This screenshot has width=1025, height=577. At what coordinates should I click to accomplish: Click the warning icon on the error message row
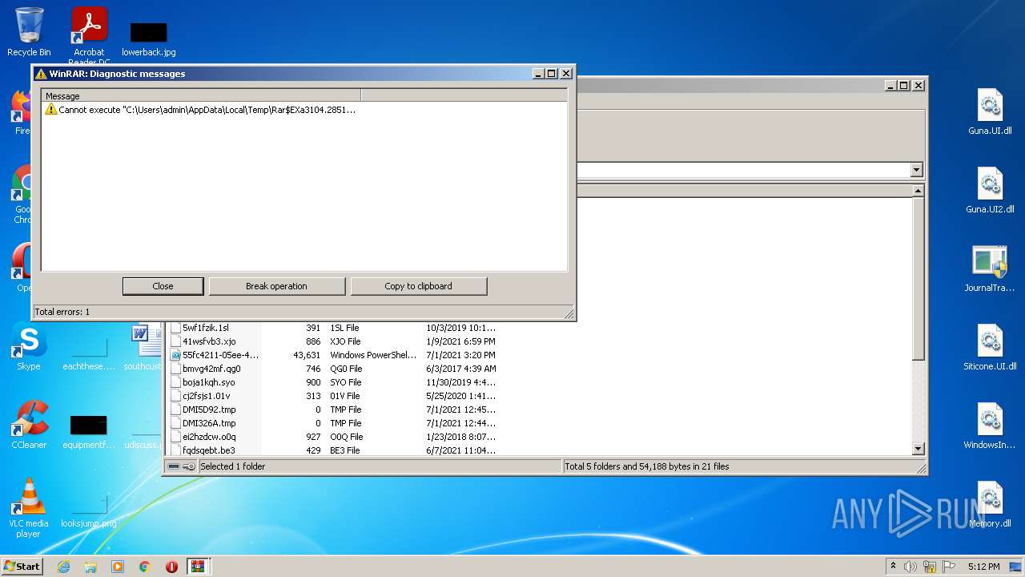click(x=51, y=110)
